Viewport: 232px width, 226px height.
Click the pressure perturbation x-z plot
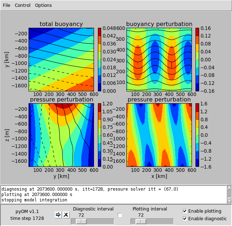[x=159, y=135]
